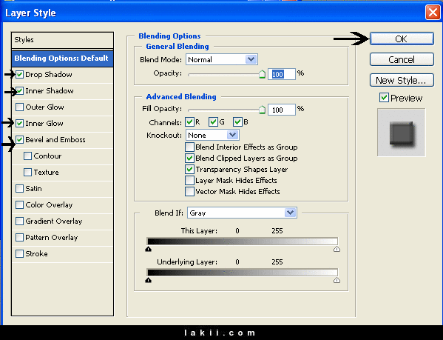
Task: Toggle the Preview checkbox
Action: pyautogui.click(x=384, y=98)
